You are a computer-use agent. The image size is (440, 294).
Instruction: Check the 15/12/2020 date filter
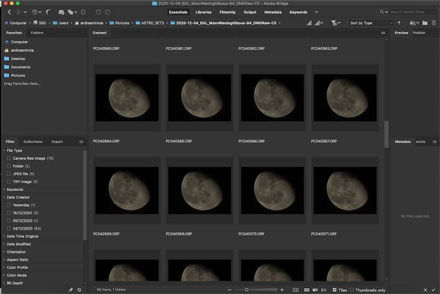[x=9, y=213]
